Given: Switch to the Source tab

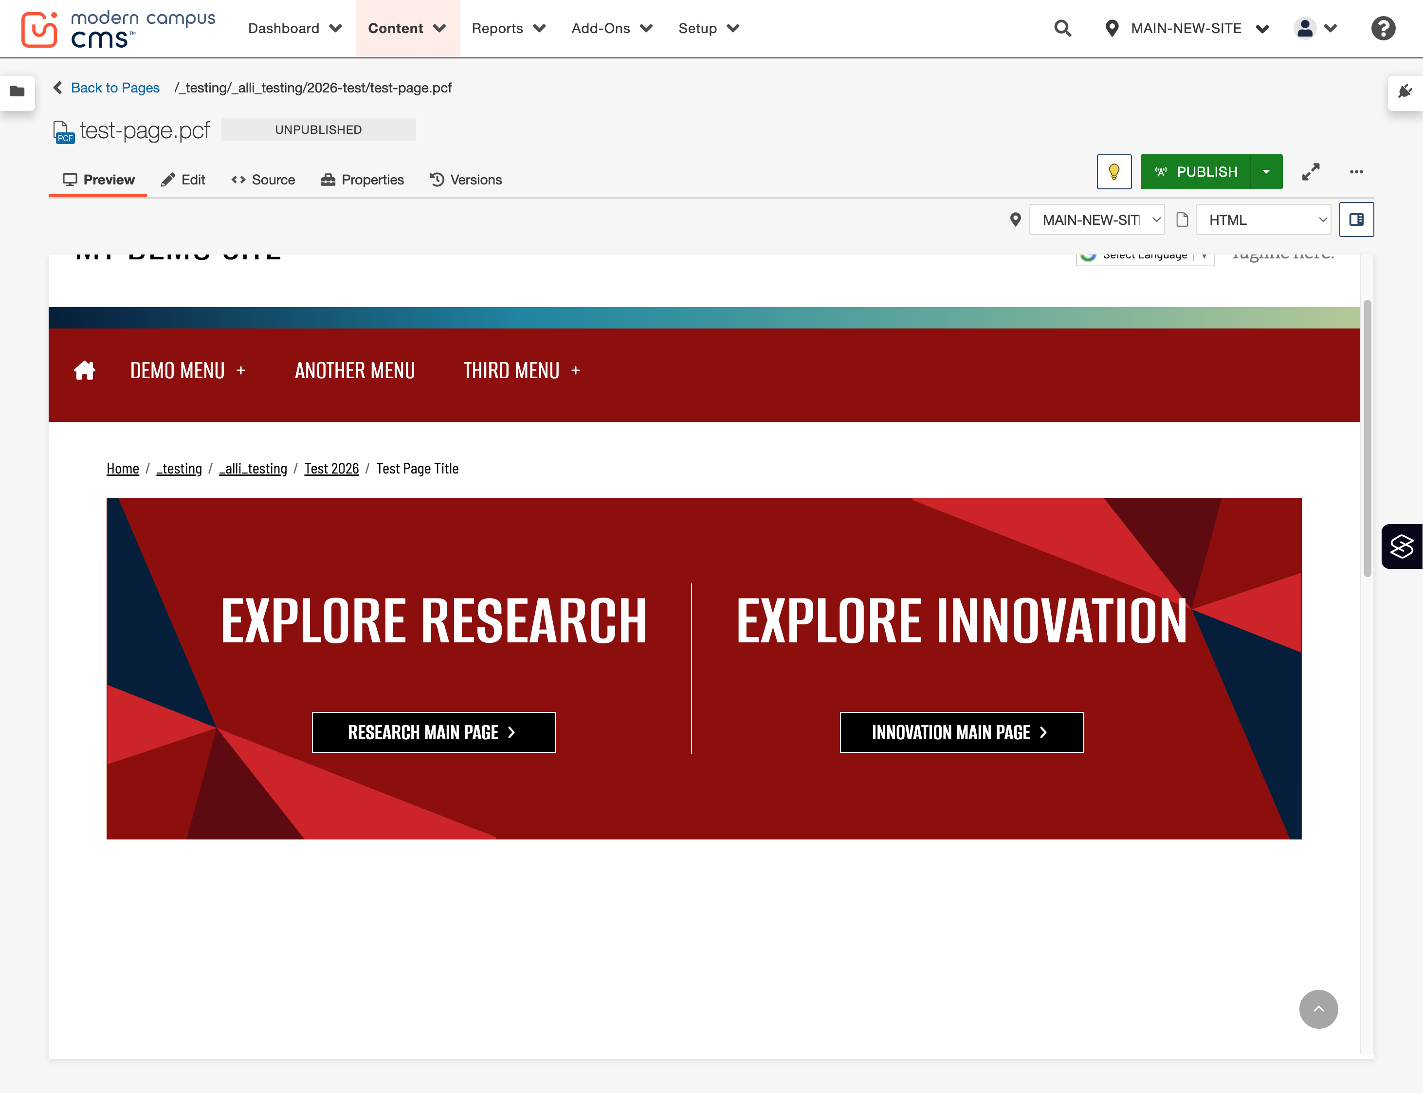Looking at the screenshot, I should pyautogui.click(x=263, y=180).
